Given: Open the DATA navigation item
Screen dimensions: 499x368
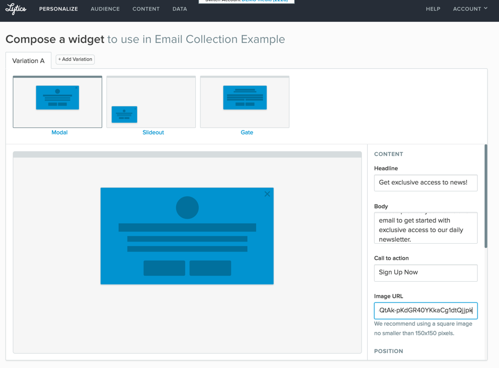Looking at the screenshot, I should 180,9.
